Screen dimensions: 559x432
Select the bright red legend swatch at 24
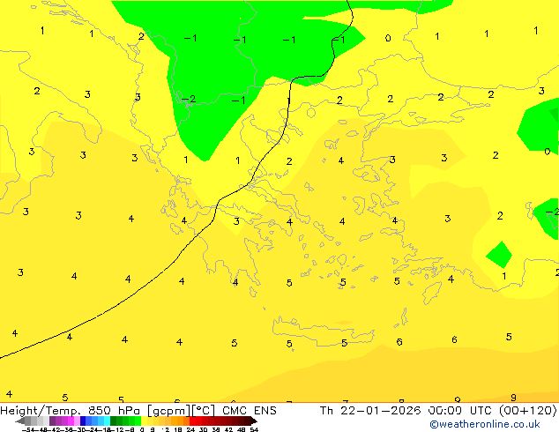click(x=192, y=421)
